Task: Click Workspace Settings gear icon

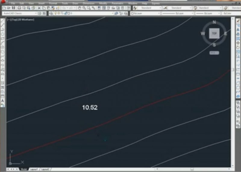Action: (x=40, y=13)
